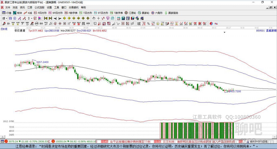The height and width of the screenshot is (149, 277).
Task: Step forward one bar with the right arrow
Action: (60, 18)
